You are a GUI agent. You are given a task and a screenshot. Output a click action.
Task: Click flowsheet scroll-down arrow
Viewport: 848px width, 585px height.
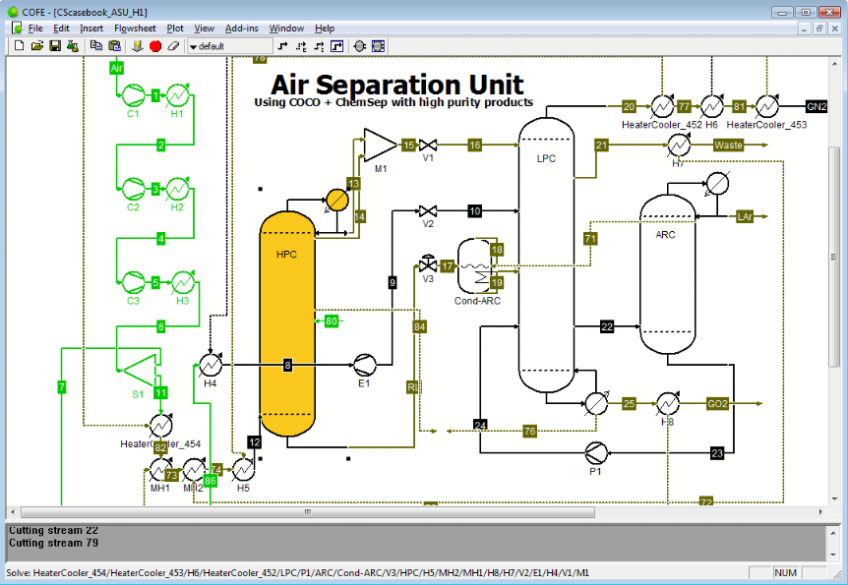(x=834, y=498)
